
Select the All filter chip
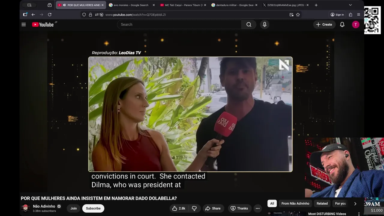click(272, 203)
